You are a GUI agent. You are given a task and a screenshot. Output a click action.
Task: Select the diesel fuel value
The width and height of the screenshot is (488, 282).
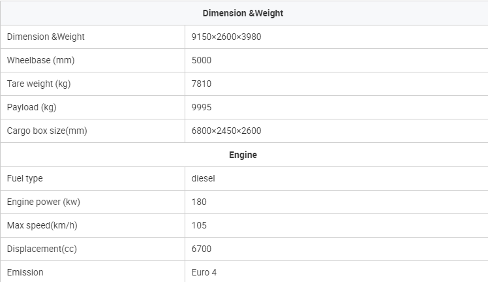[204, 178]
